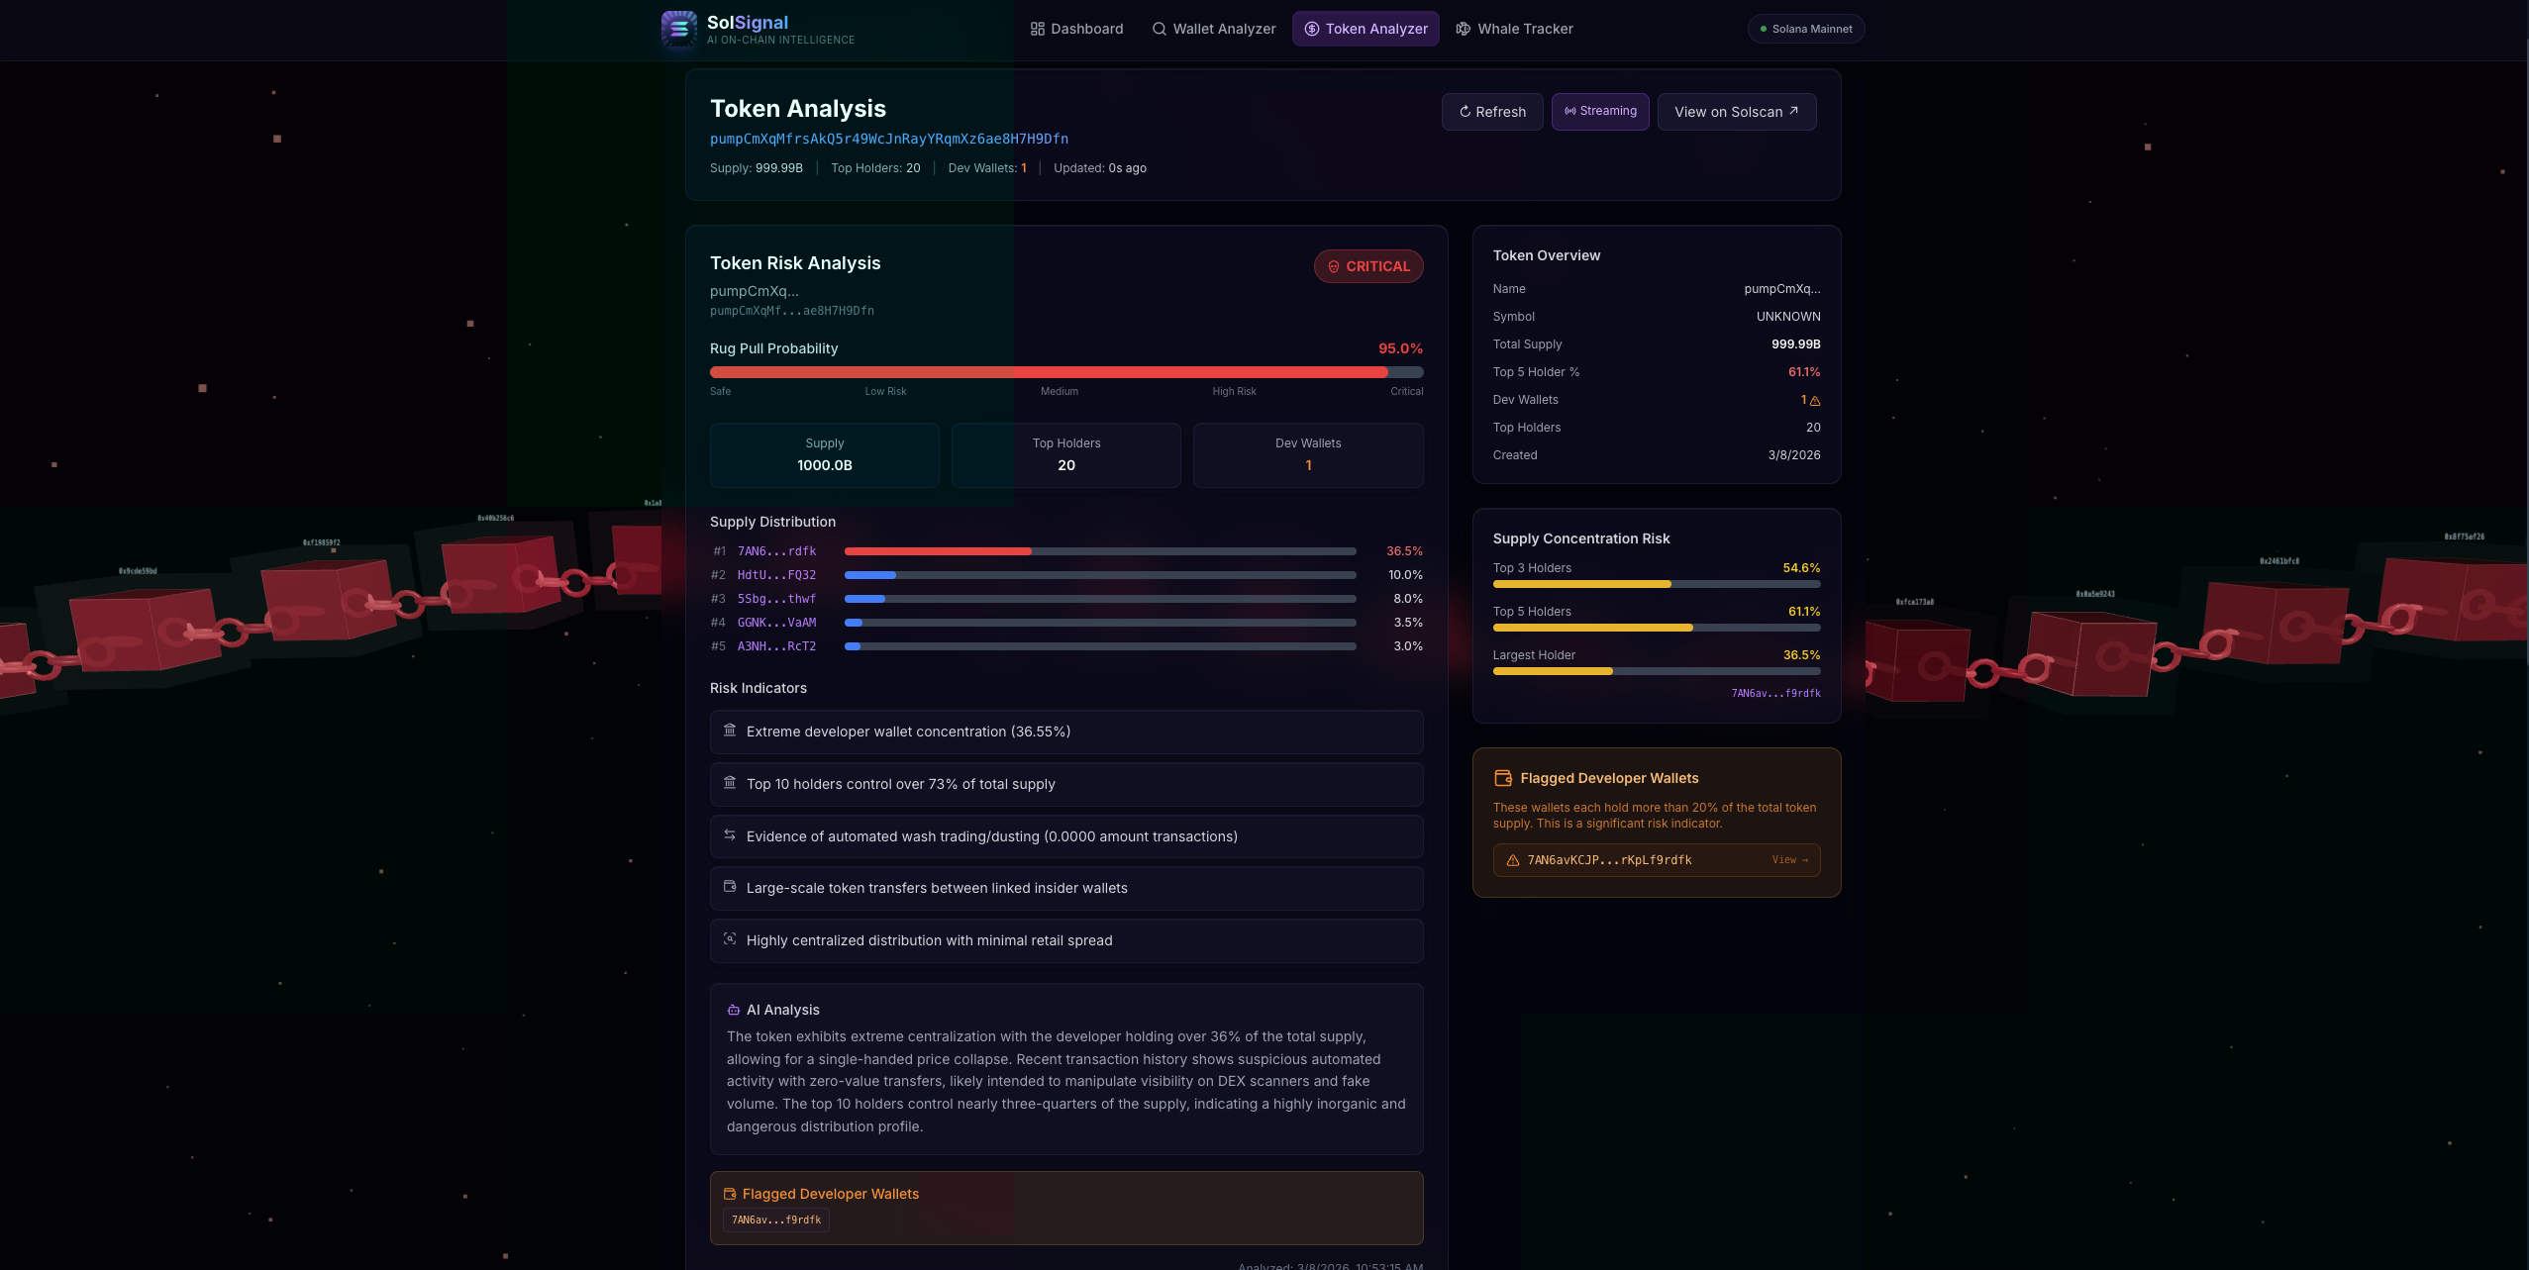
Task: Open View on Solscan link
Action: (x=1736, y=112)
